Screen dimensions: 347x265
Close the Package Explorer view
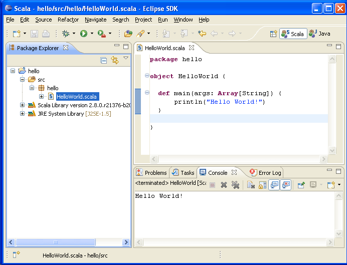coord(66,48)
